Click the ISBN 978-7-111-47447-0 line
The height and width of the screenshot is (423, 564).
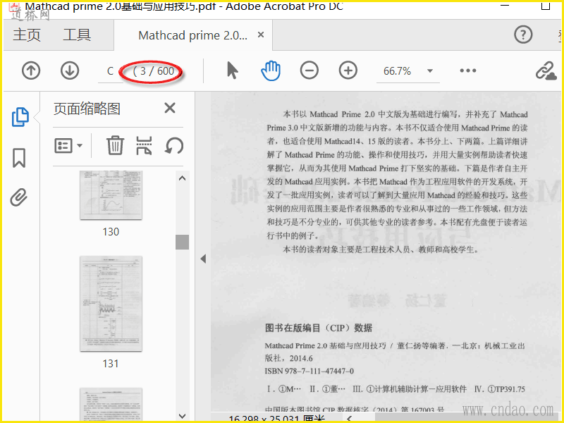309,371
